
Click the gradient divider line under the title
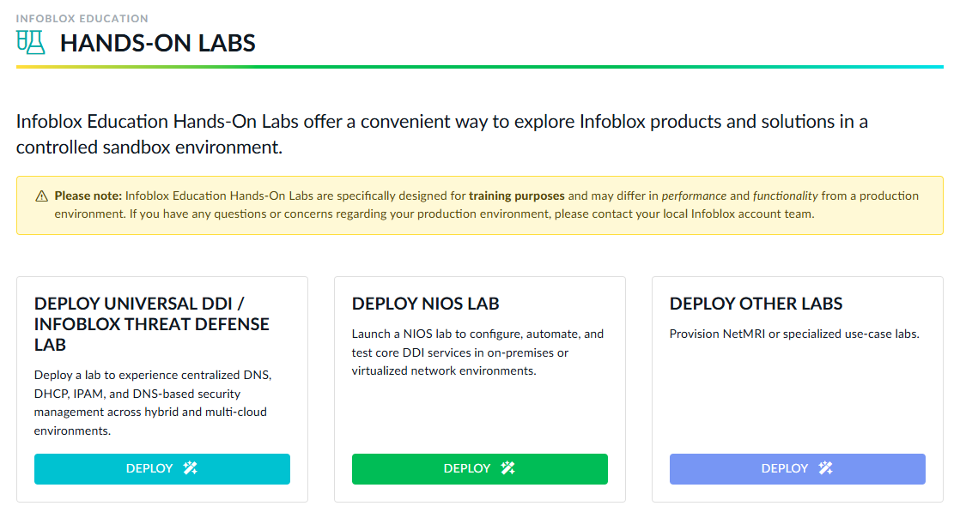click(479, 67)
